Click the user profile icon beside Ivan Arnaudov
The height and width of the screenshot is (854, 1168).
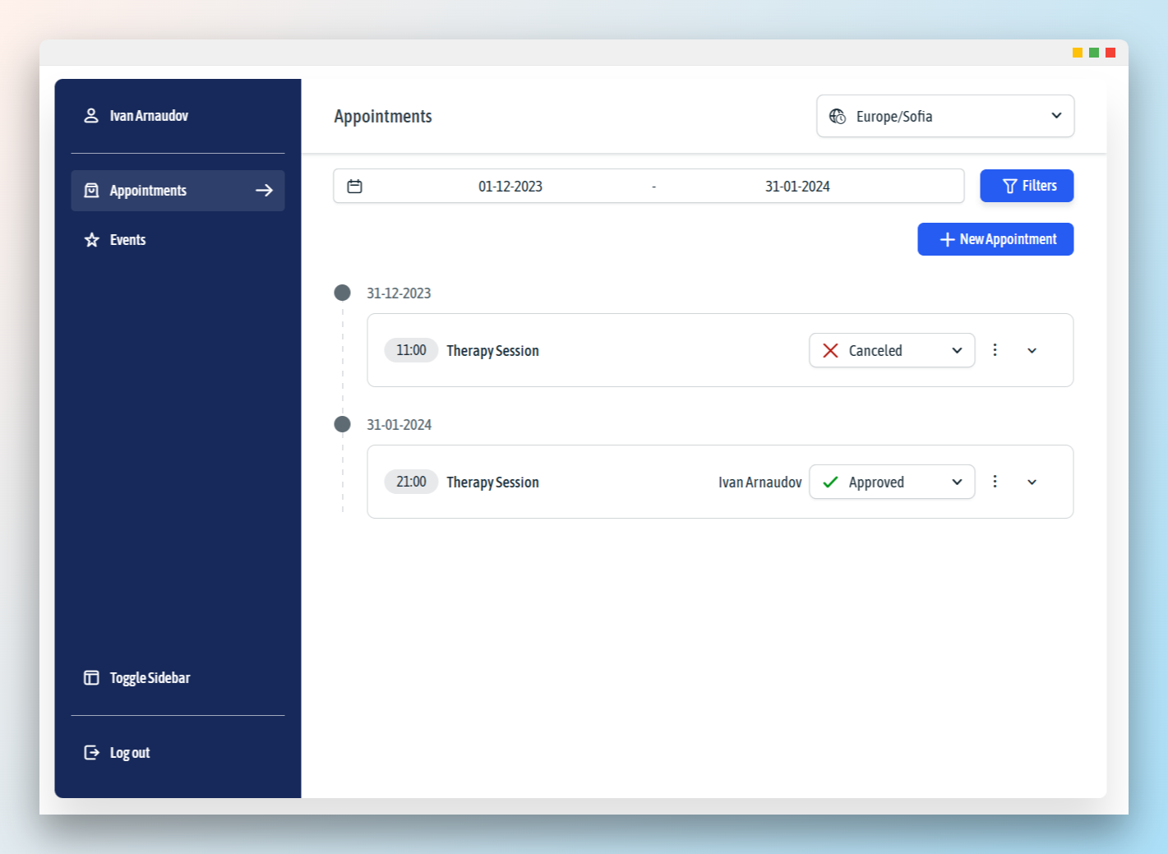click(x=91, y=116)
